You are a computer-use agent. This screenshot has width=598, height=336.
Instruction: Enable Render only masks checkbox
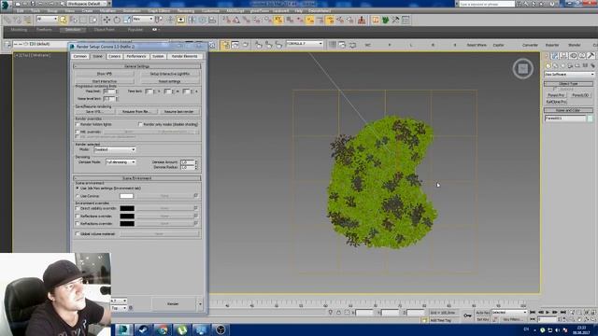tap(140, 124)
